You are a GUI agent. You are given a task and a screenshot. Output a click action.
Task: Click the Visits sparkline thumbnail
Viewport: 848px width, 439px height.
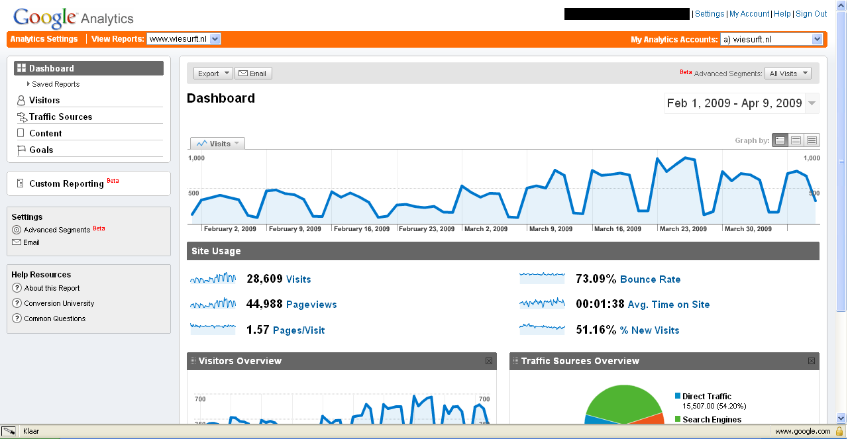tap(213, 278)
